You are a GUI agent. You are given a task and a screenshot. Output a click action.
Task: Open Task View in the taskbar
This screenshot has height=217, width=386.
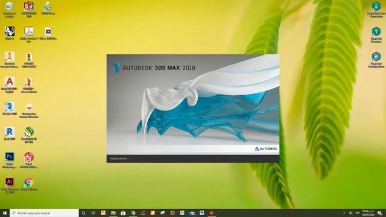pyautogui.click(x=93, y=213)
